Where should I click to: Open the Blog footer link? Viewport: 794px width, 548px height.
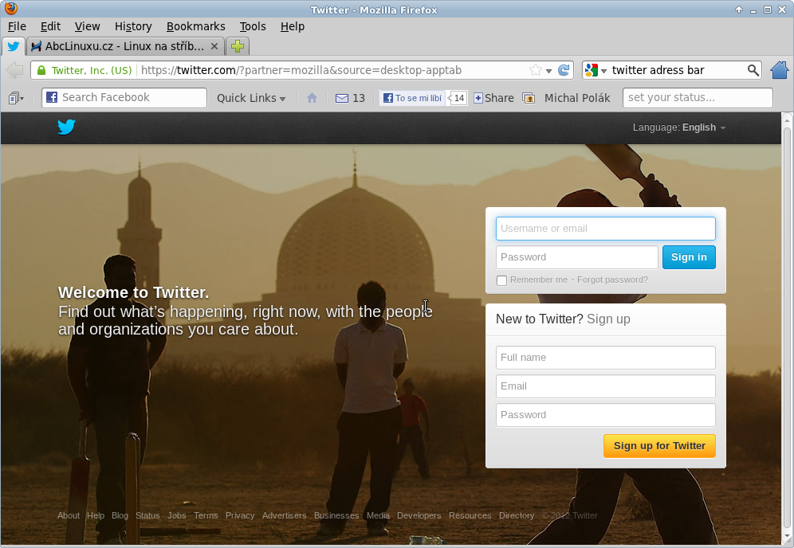(120, 515)
